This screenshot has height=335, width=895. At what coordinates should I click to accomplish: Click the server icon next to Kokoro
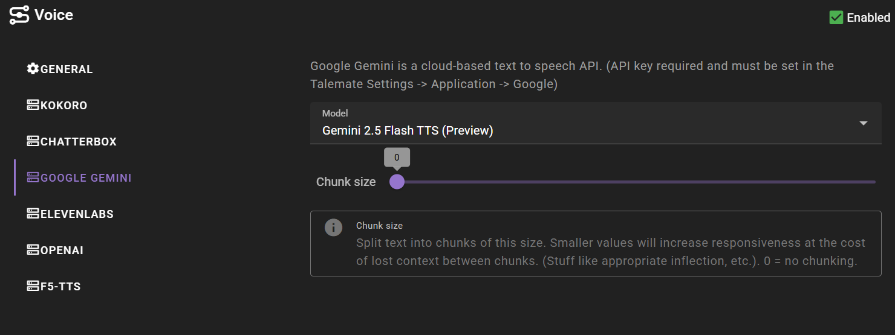click(33, 105)
